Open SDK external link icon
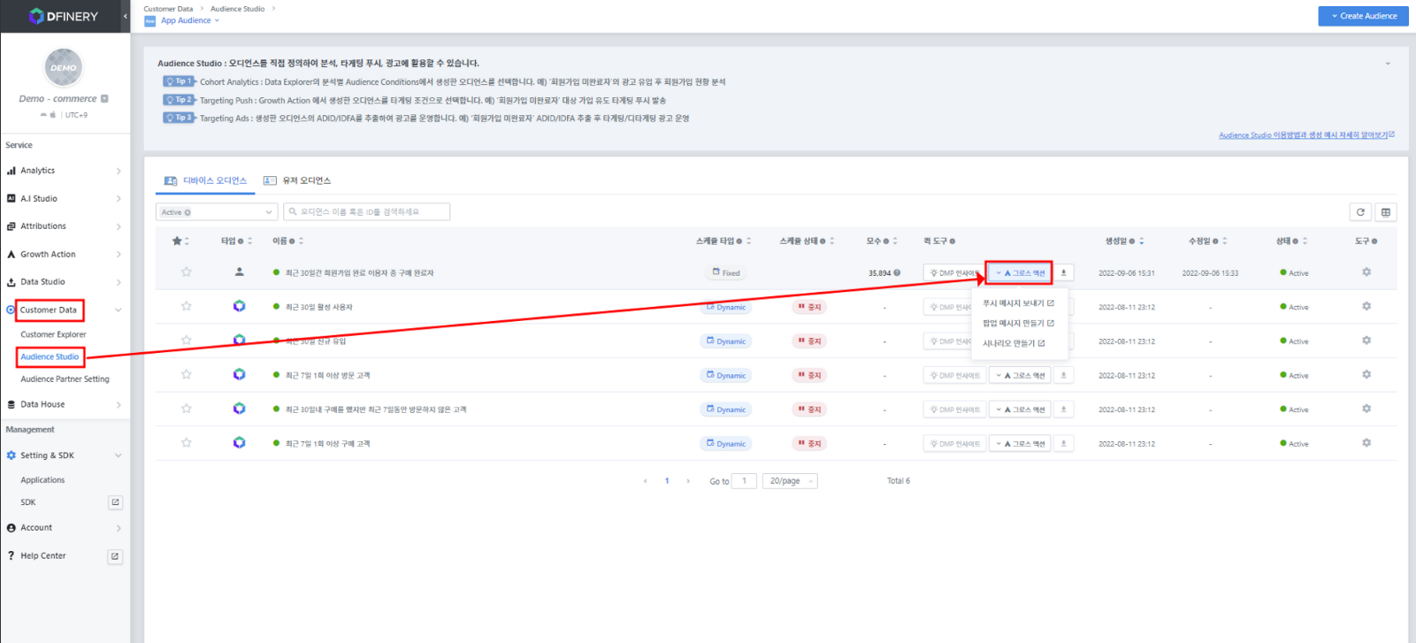The image size is (1416, 643). 115,502
